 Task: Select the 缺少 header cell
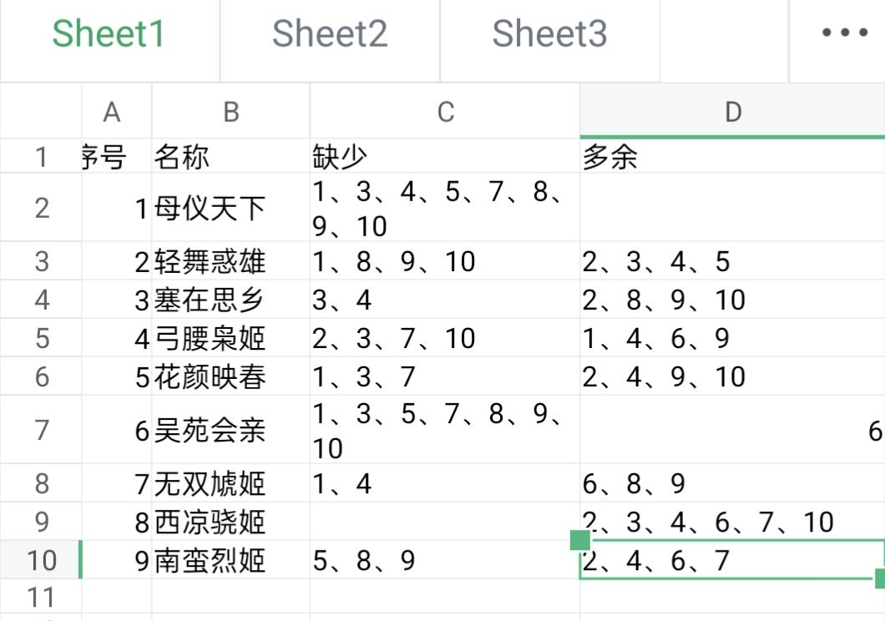(445, 156)
